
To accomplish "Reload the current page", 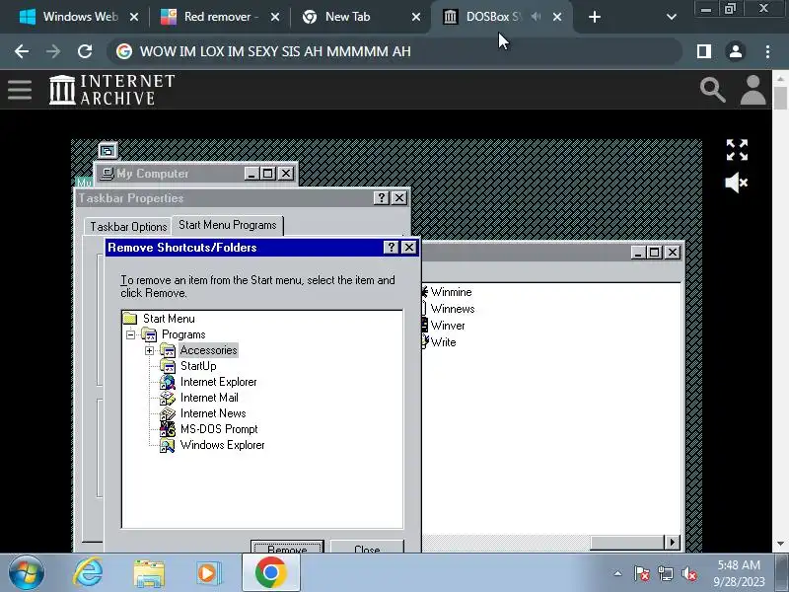I will pos(85,51).
